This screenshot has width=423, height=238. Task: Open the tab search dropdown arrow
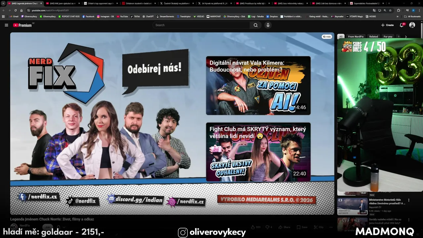point(3,3)
